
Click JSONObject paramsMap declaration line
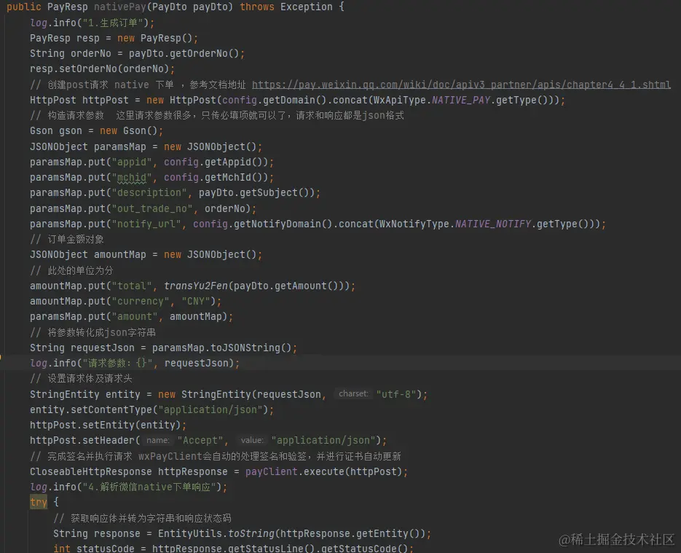point(146,146)
